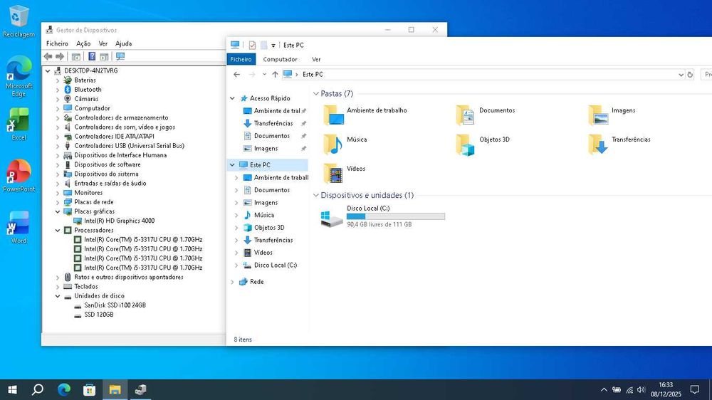Click the help icon in Device Manager toolbar
Viewport: 712px width, 400px height.
point(92,56)
